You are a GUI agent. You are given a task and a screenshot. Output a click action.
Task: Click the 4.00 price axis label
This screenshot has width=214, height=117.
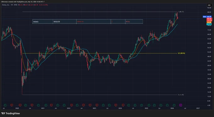[x=209, y=105]
